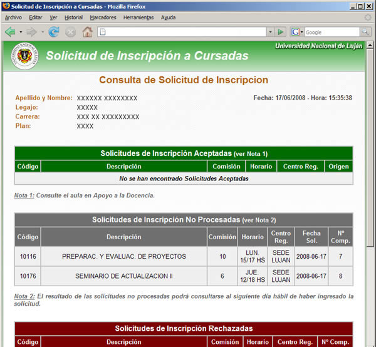
Task: Open the Herramientas menu
Action: (x=138, y=18)
